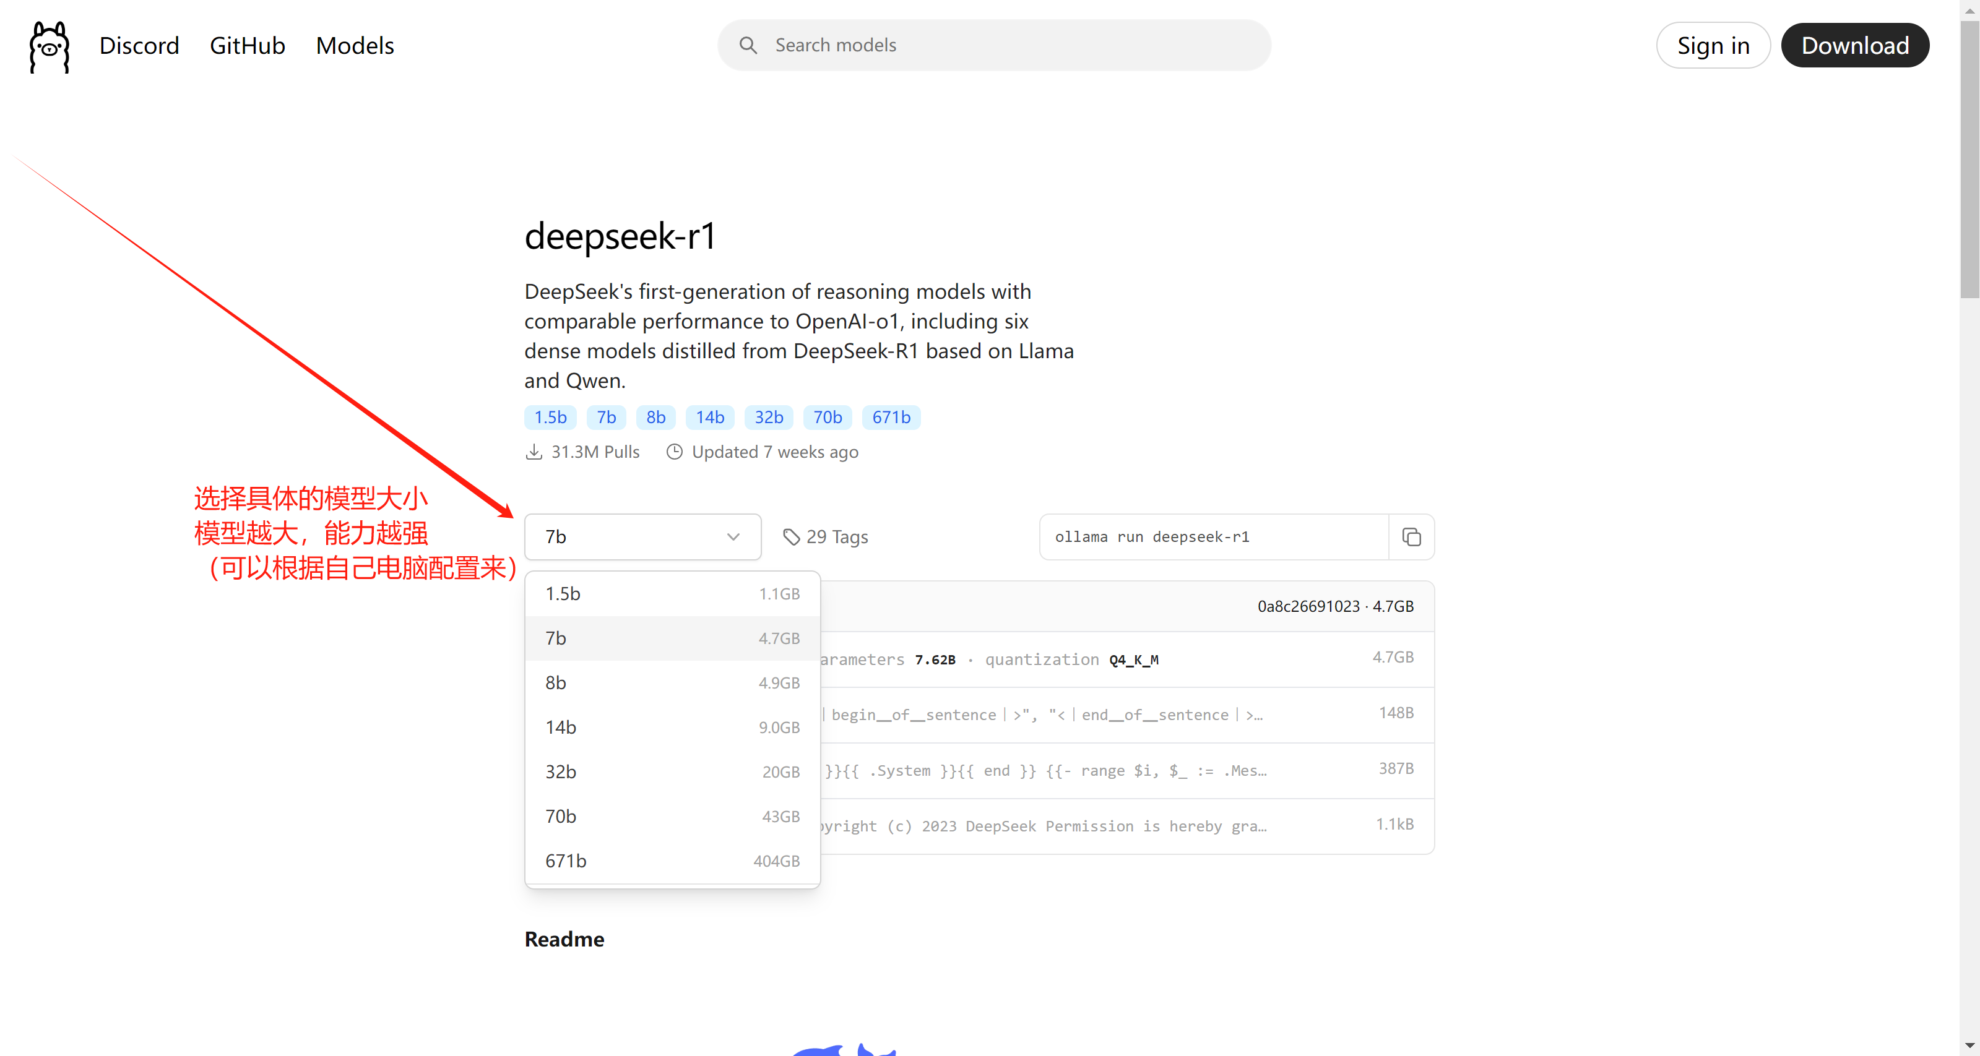Click the tag icon beside 29 Tags

(791, 537)
